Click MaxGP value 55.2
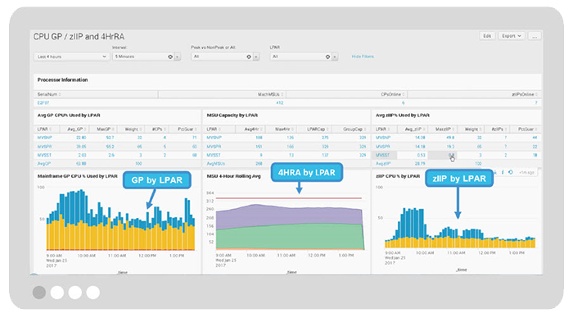573x322 pixels. (x=110, y=147)
